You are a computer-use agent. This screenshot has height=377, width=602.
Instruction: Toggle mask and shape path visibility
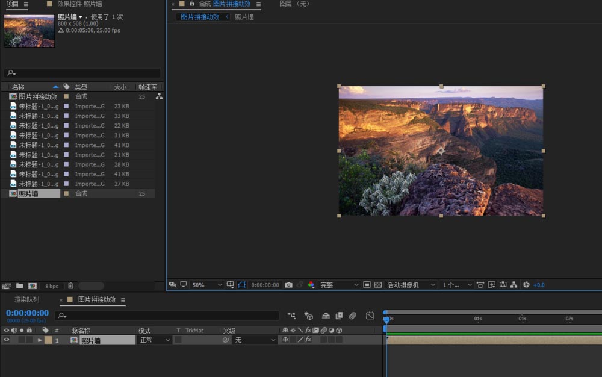pos(242,285)
